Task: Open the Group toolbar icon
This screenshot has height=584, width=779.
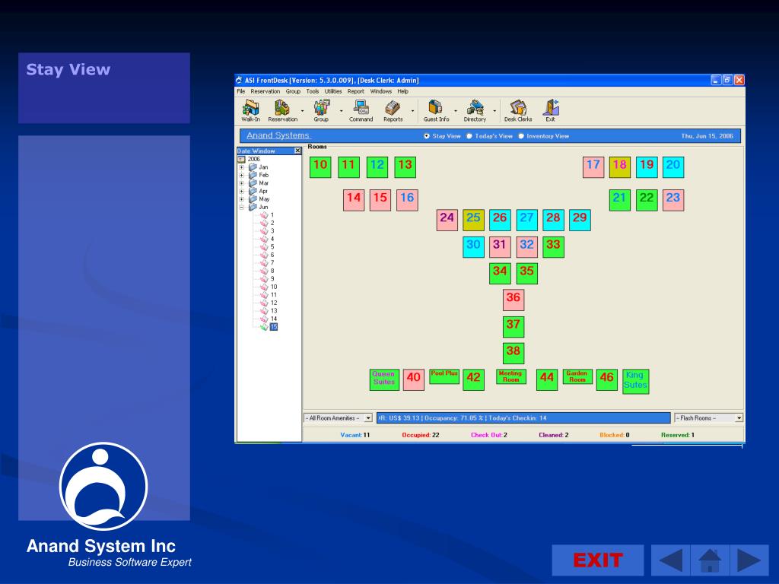Action: (x=321, y=110)
